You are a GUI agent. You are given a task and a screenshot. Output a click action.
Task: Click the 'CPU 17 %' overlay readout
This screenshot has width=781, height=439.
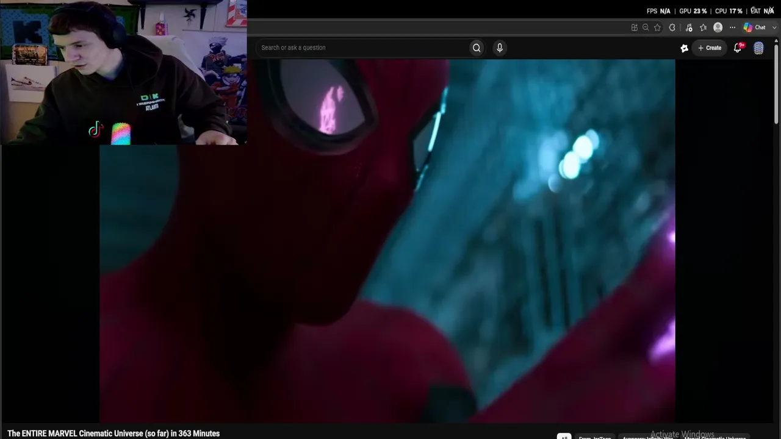pyautogui.click(x=729, y=11)
